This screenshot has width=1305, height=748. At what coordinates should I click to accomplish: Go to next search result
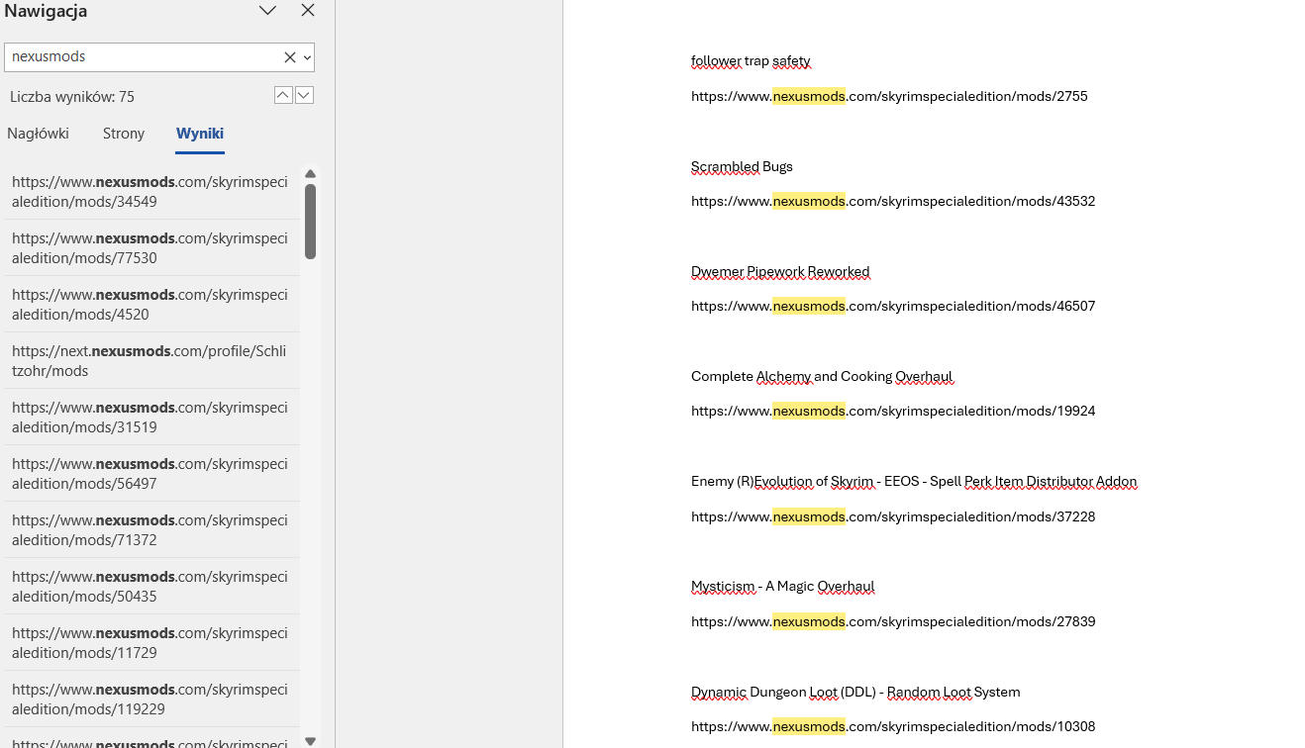(305, 95)
